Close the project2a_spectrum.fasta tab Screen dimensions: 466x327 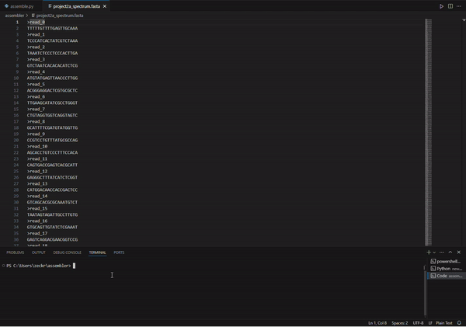[105, 6]
